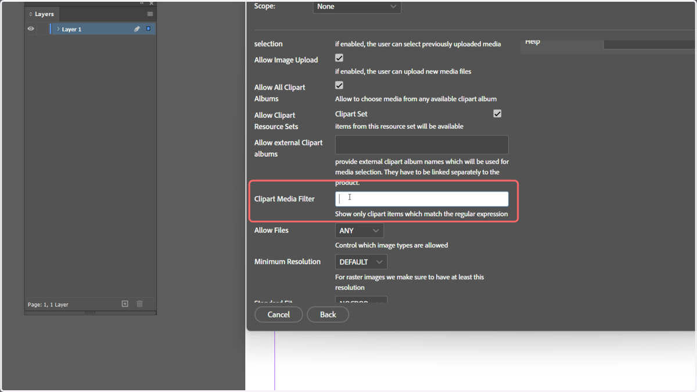
Task: Create new layer with plus icon
Action: (x=125, y=304)
